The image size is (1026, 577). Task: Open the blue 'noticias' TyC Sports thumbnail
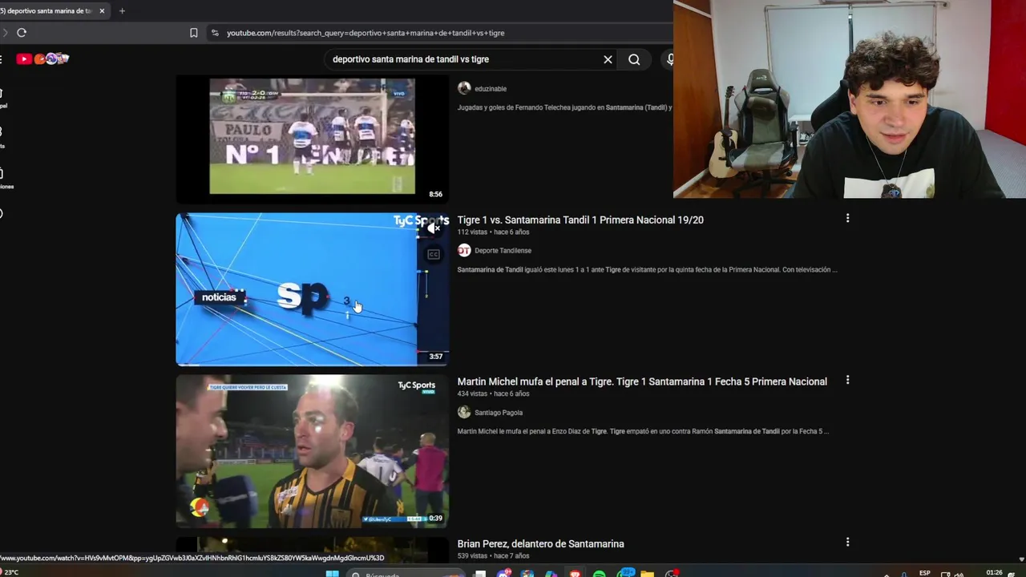312,289
